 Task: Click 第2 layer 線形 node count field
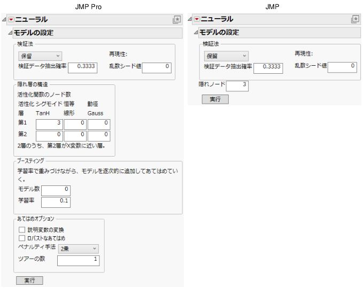point(75,136)
